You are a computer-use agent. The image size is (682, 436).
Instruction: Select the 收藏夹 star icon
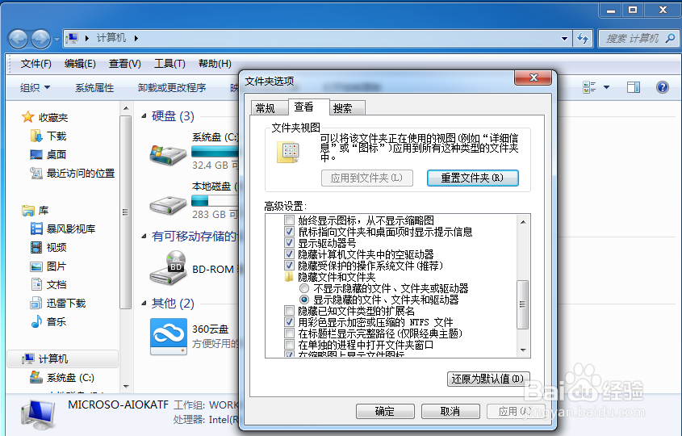pyautogui.click(x=27, y=116)
